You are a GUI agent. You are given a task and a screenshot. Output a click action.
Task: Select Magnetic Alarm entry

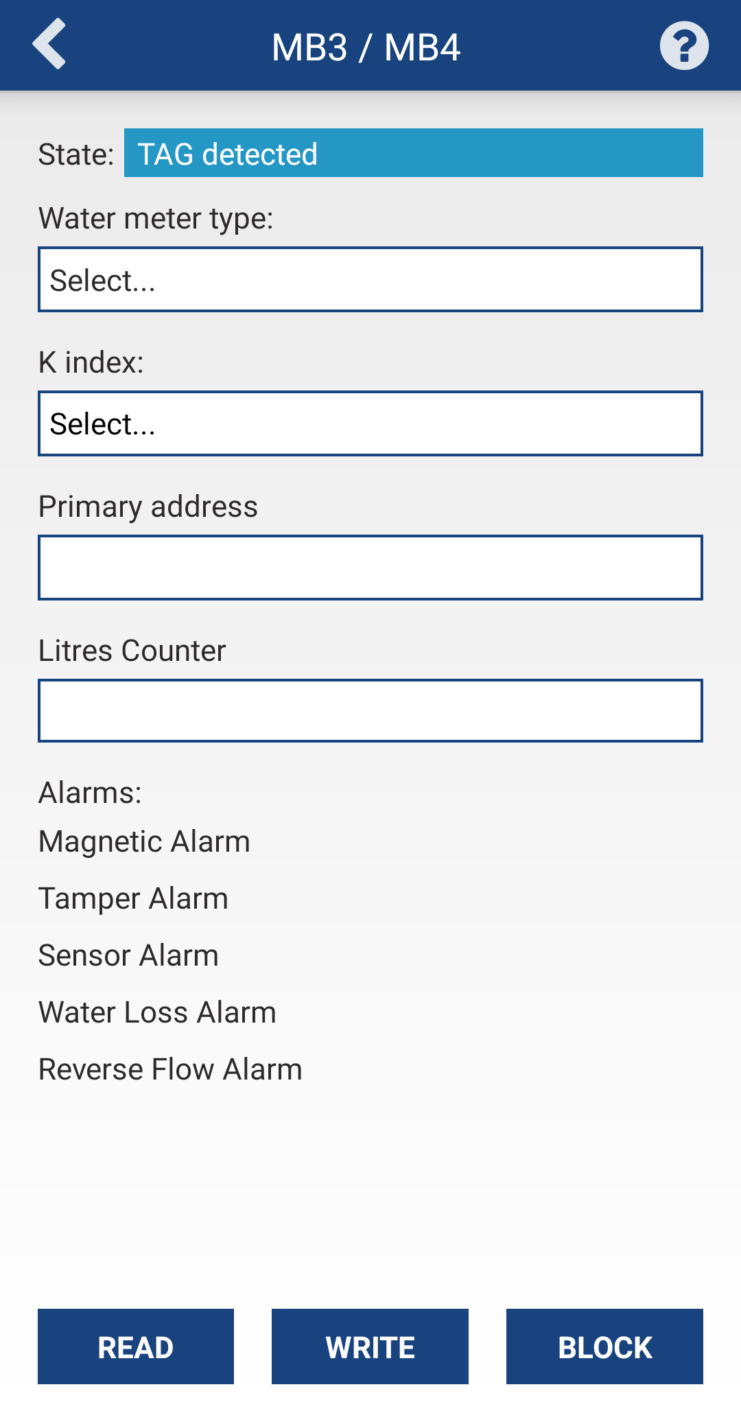[144, 841]
